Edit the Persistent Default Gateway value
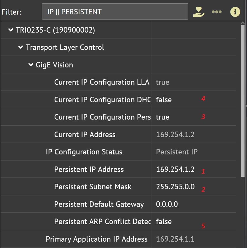The image size is (247, 248). point(167,204)
